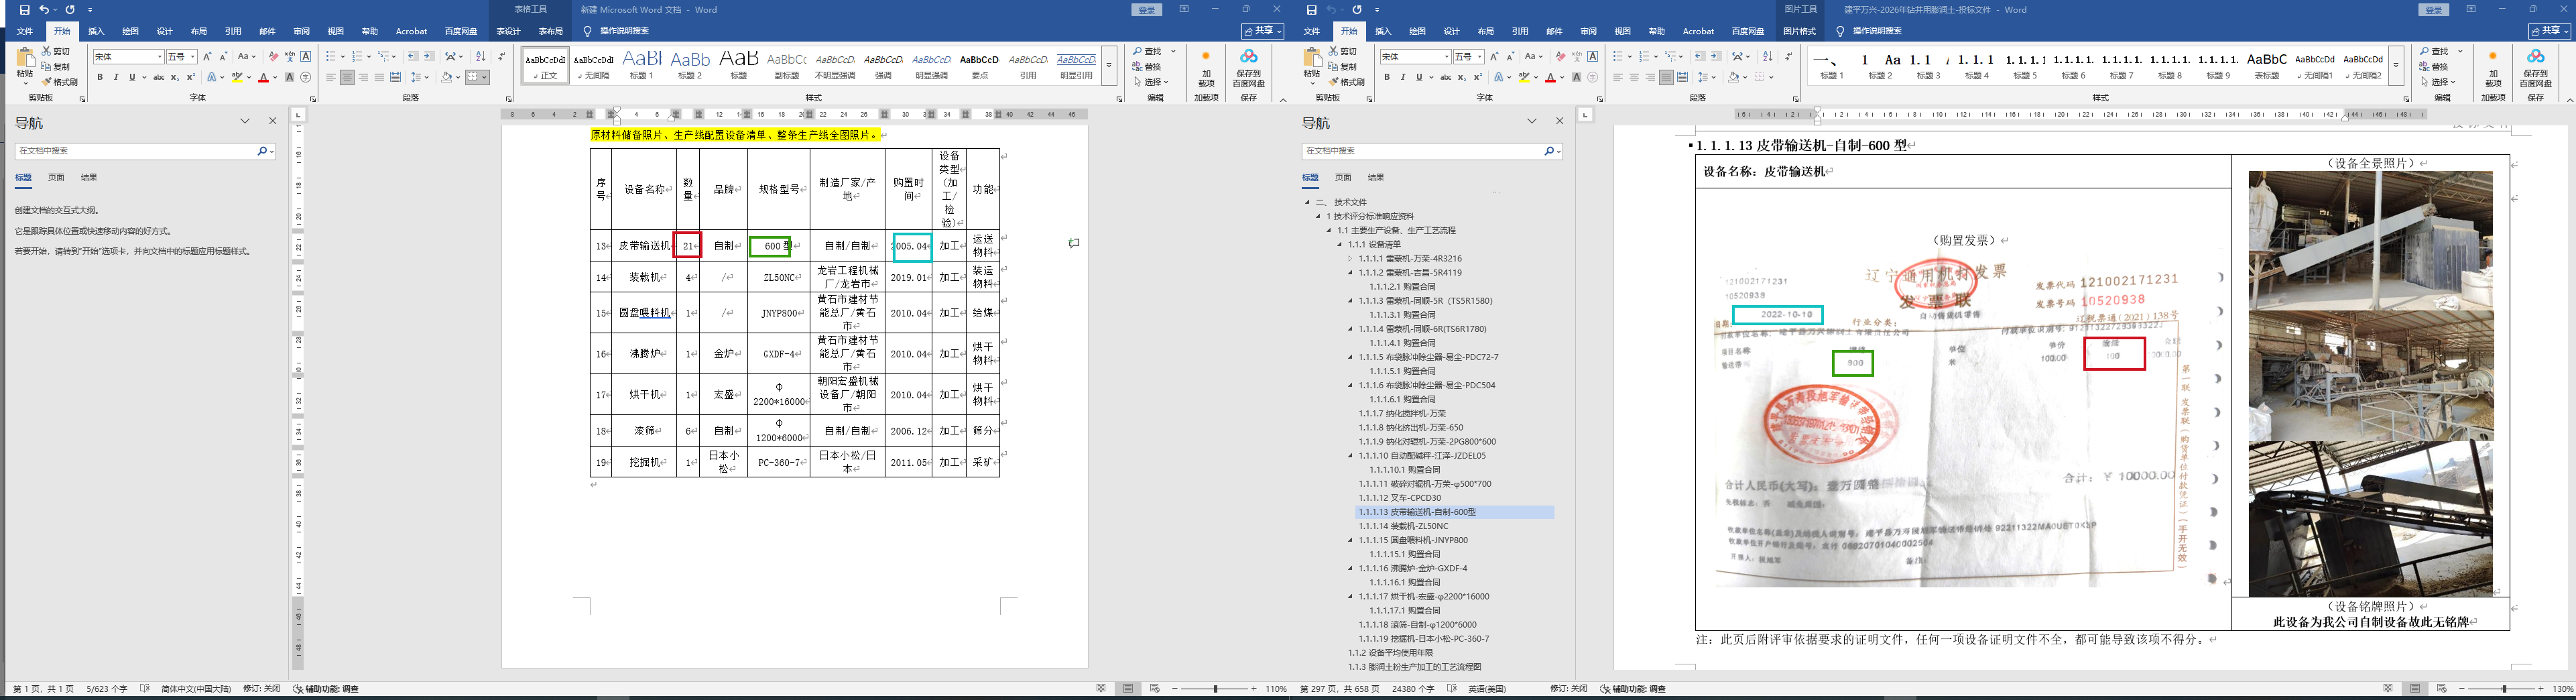Image resolution: width=2576 pixels, height=700 pixels.
Task: Open Asian layout options in 新建 Microsoft Word 文档 window
Action: pyautogui.click(x=454, y=57)
